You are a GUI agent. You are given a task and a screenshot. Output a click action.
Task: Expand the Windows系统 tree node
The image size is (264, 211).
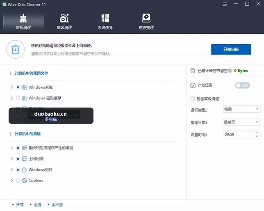coord(11,87)
